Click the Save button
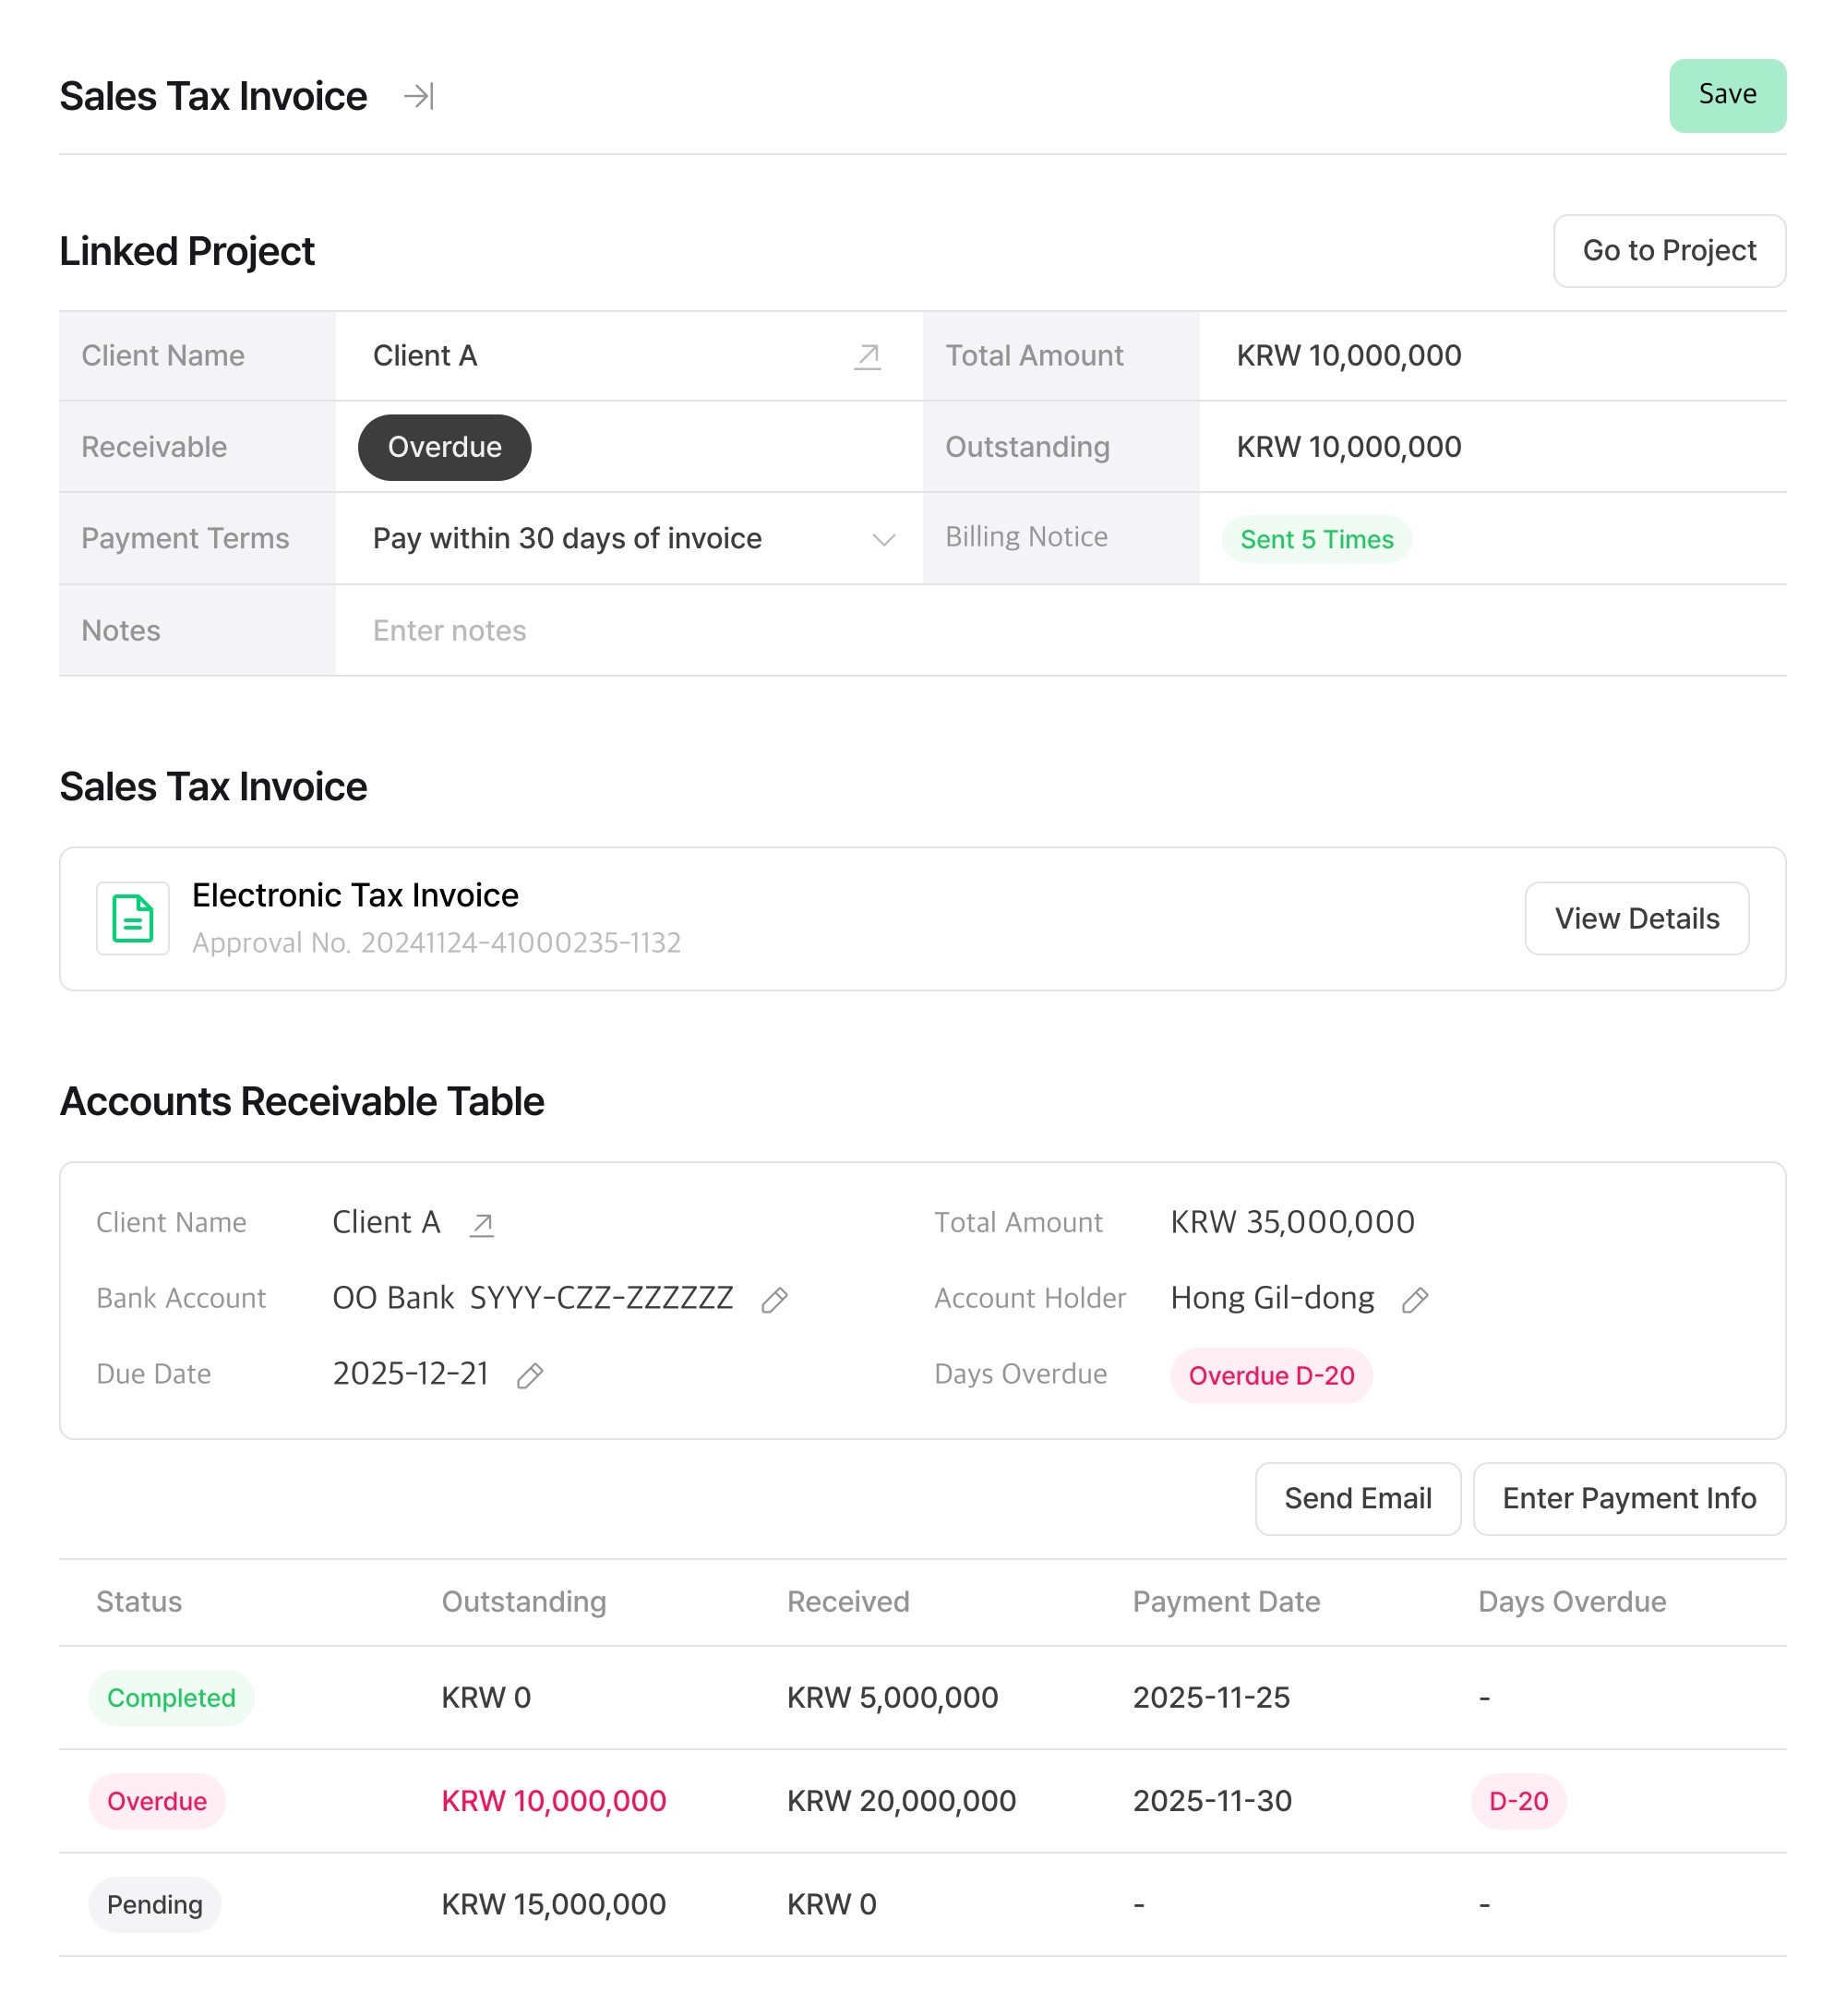This screenshot has width=1846, height=2016. (1726, 95)
